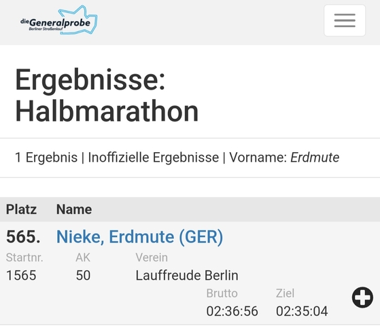Click the die Generalprobe logo
Viewport: 380px width, 326px height.
(x=59, y=20)
